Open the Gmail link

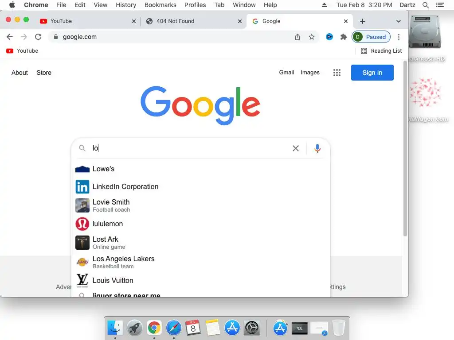click(286, 73)
